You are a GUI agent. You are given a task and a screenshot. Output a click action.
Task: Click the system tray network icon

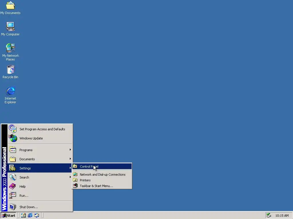click(269, 215)
